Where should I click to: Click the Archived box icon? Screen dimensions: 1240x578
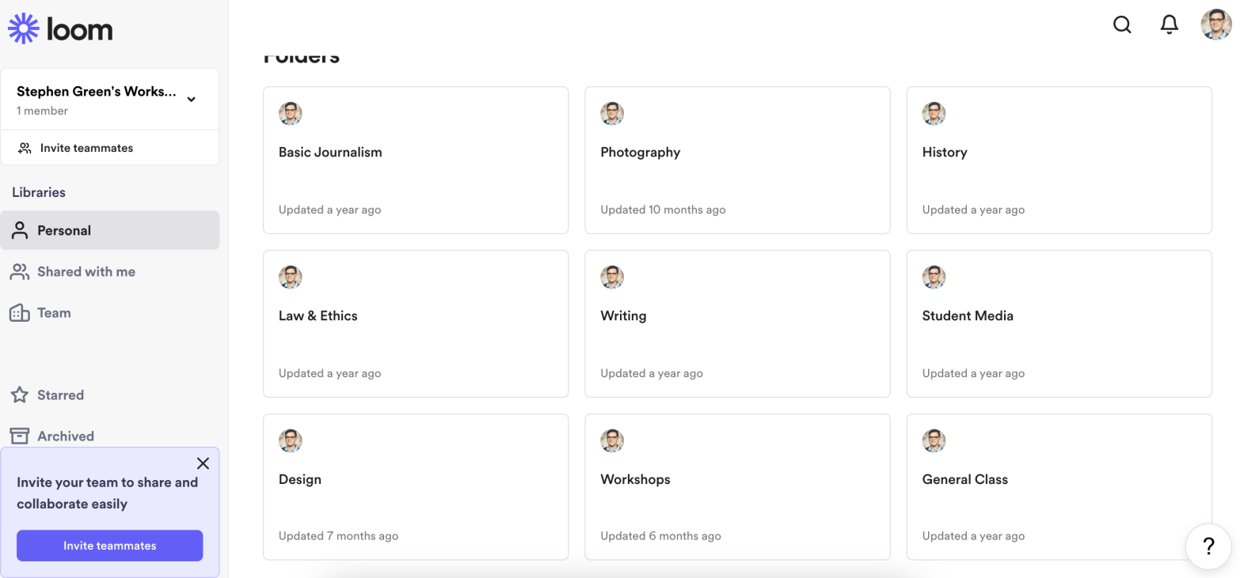(20, 436)
